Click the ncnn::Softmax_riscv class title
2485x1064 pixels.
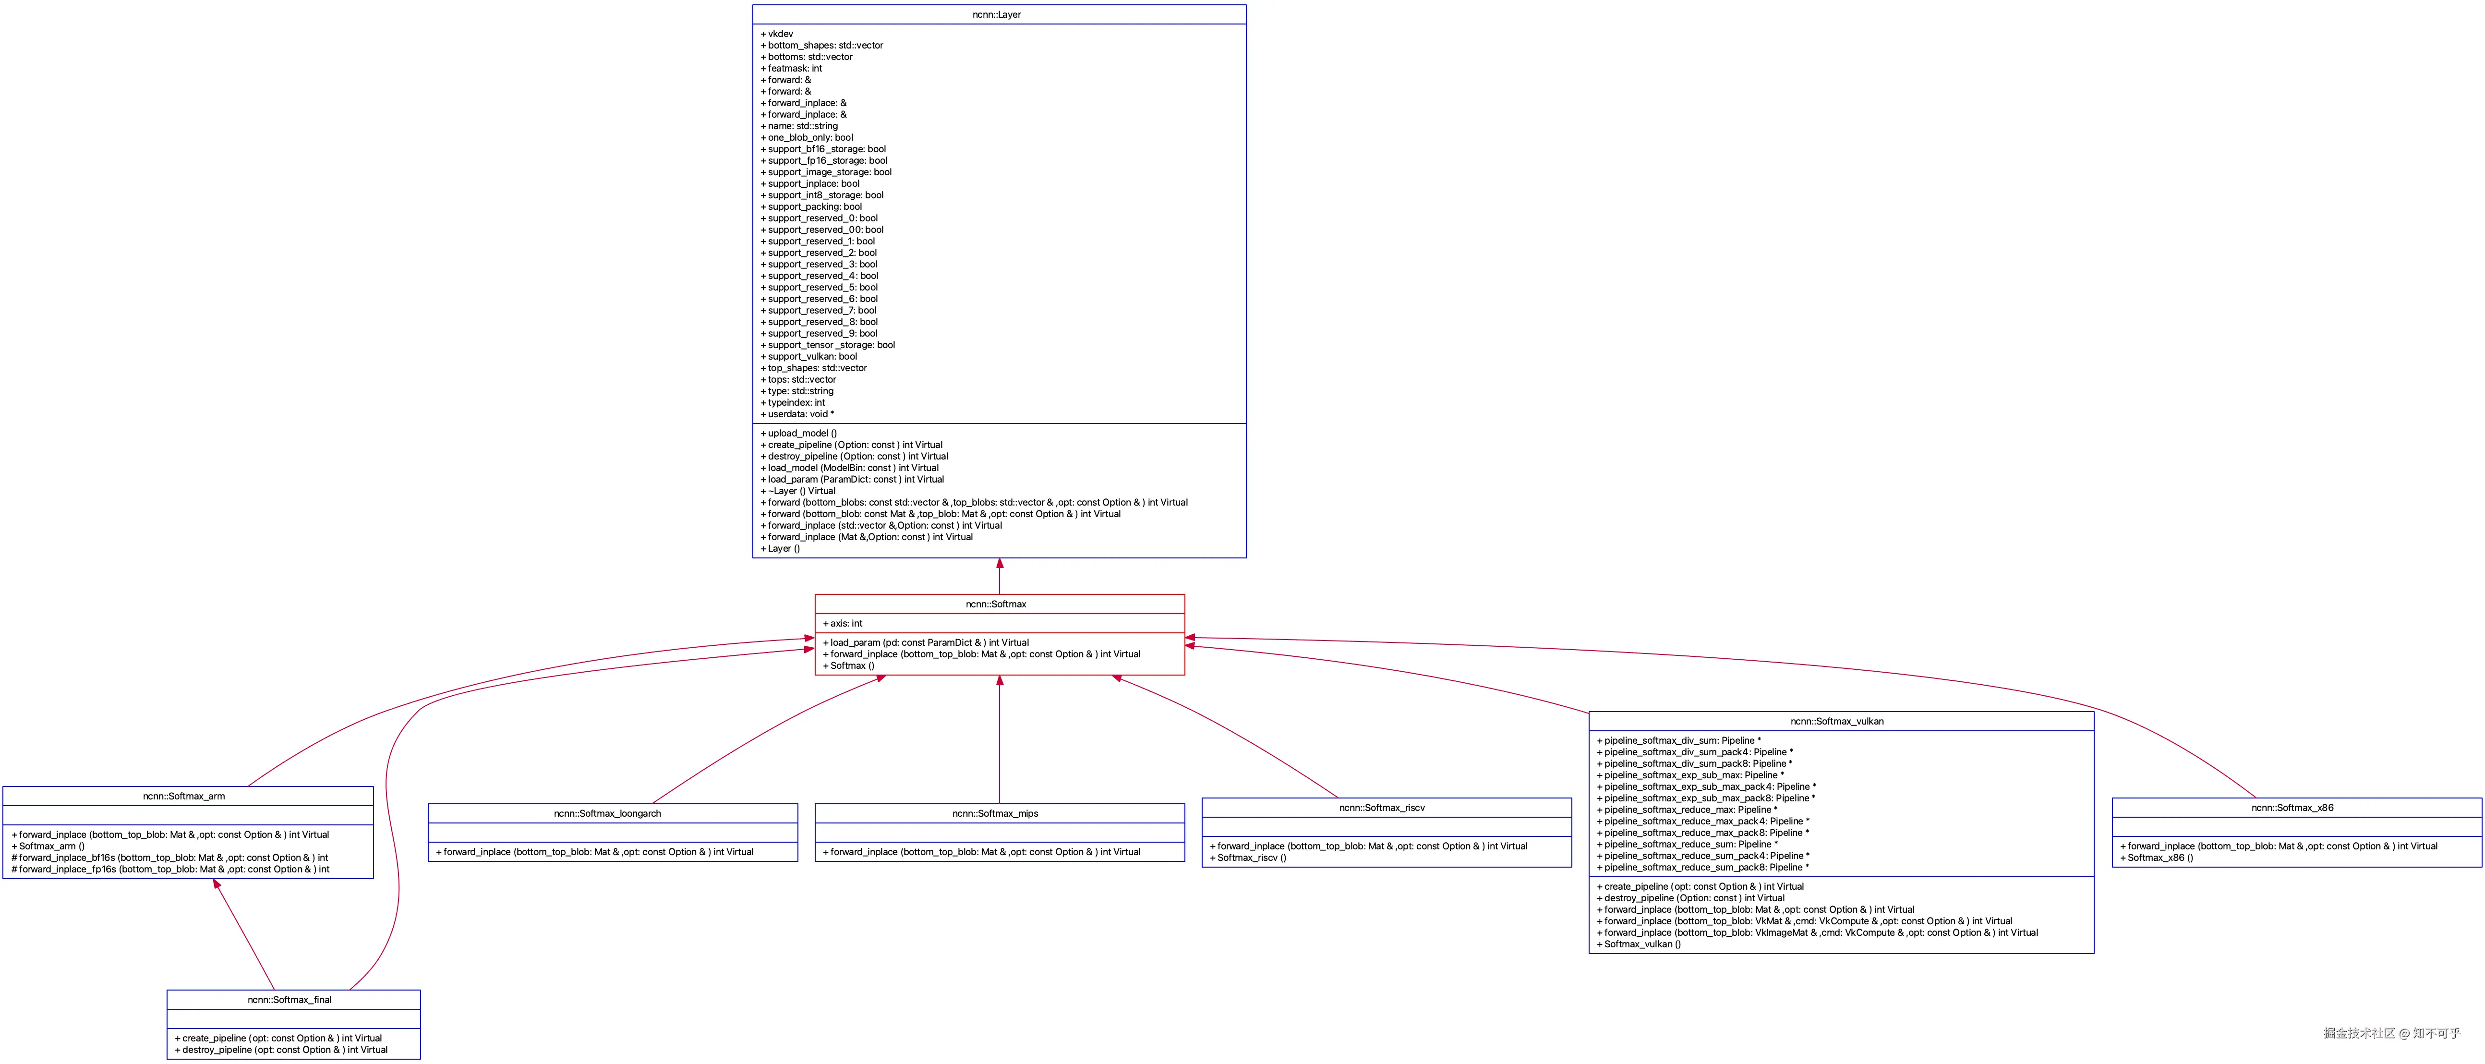1382,809
